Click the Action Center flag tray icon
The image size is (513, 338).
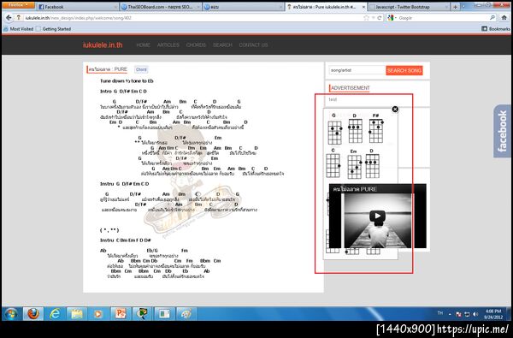tap(458, 314)
